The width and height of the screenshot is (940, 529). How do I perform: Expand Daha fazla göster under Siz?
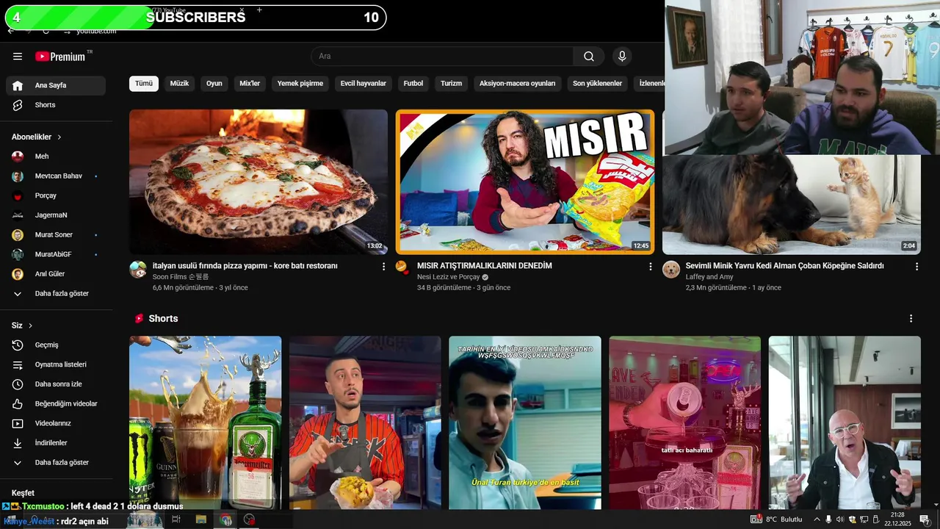pos(56,463)
